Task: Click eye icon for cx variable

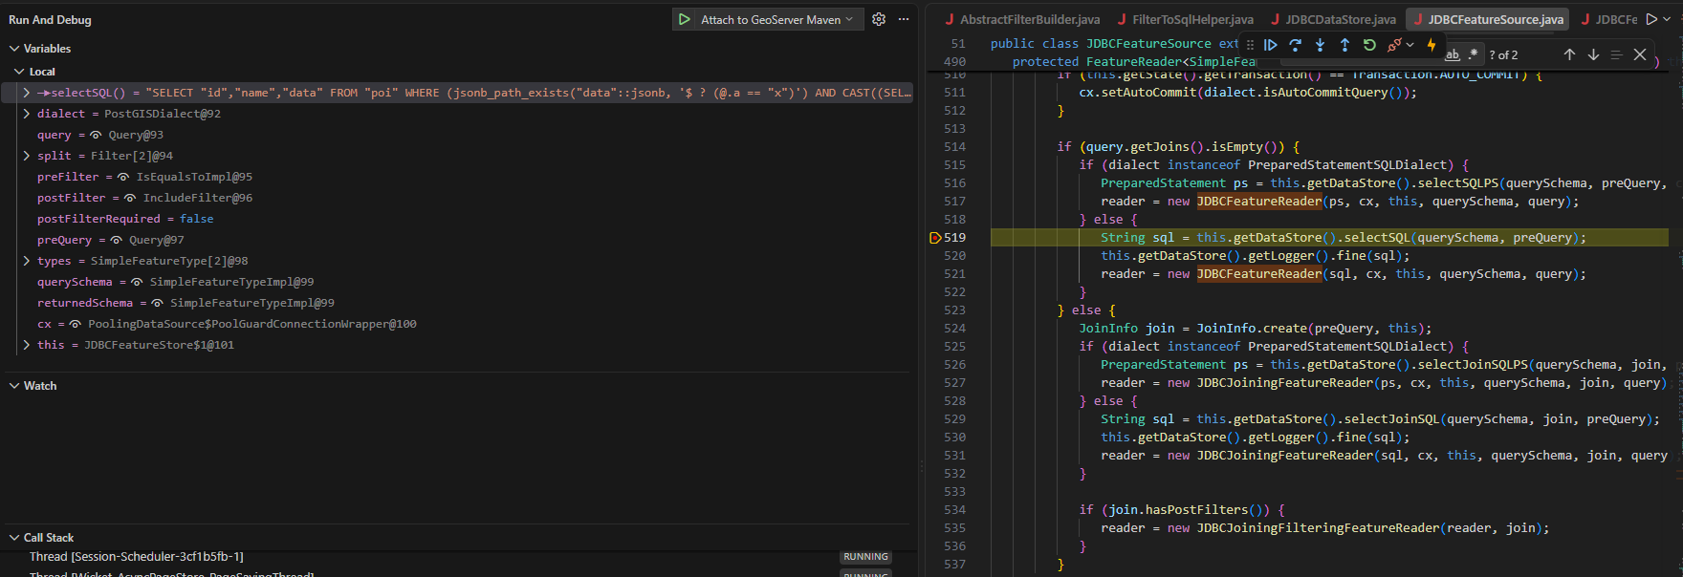Action: tap(75, 324)
